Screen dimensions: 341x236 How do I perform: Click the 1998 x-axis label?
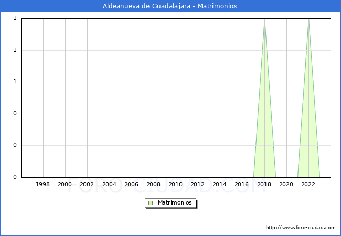(x=42, y=184)
